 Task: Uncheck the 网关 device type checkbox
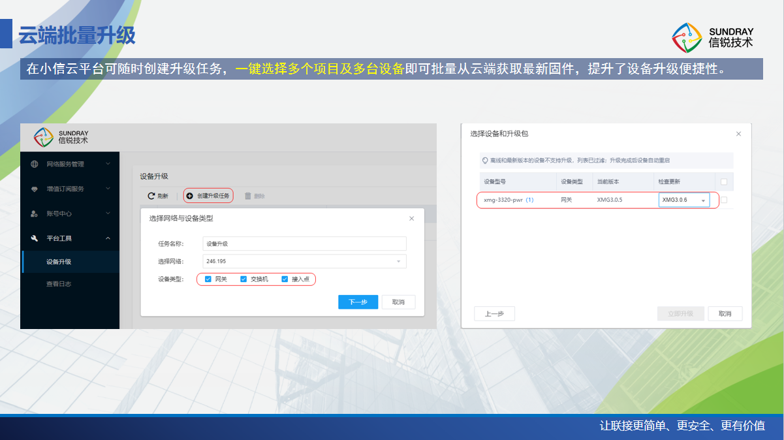tap(208, 279)
